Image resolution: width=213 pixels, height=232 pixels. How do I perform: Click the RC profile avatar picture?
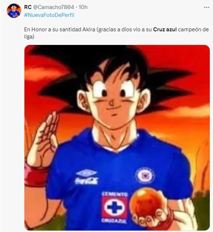point(14,11)
